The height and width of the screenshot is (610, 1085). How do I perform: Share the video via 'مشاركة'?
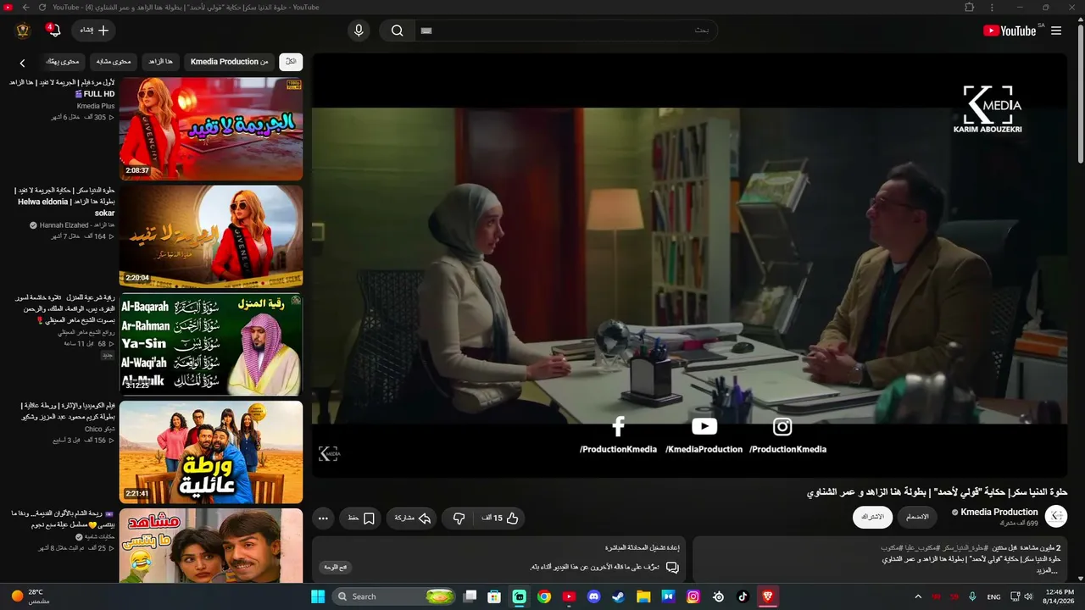click(x=413, y=518)
